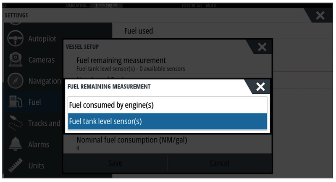Viewport: 336px width, 182px height.
Task: Cancel the vessel setup changes
Action: pos(219,163)
